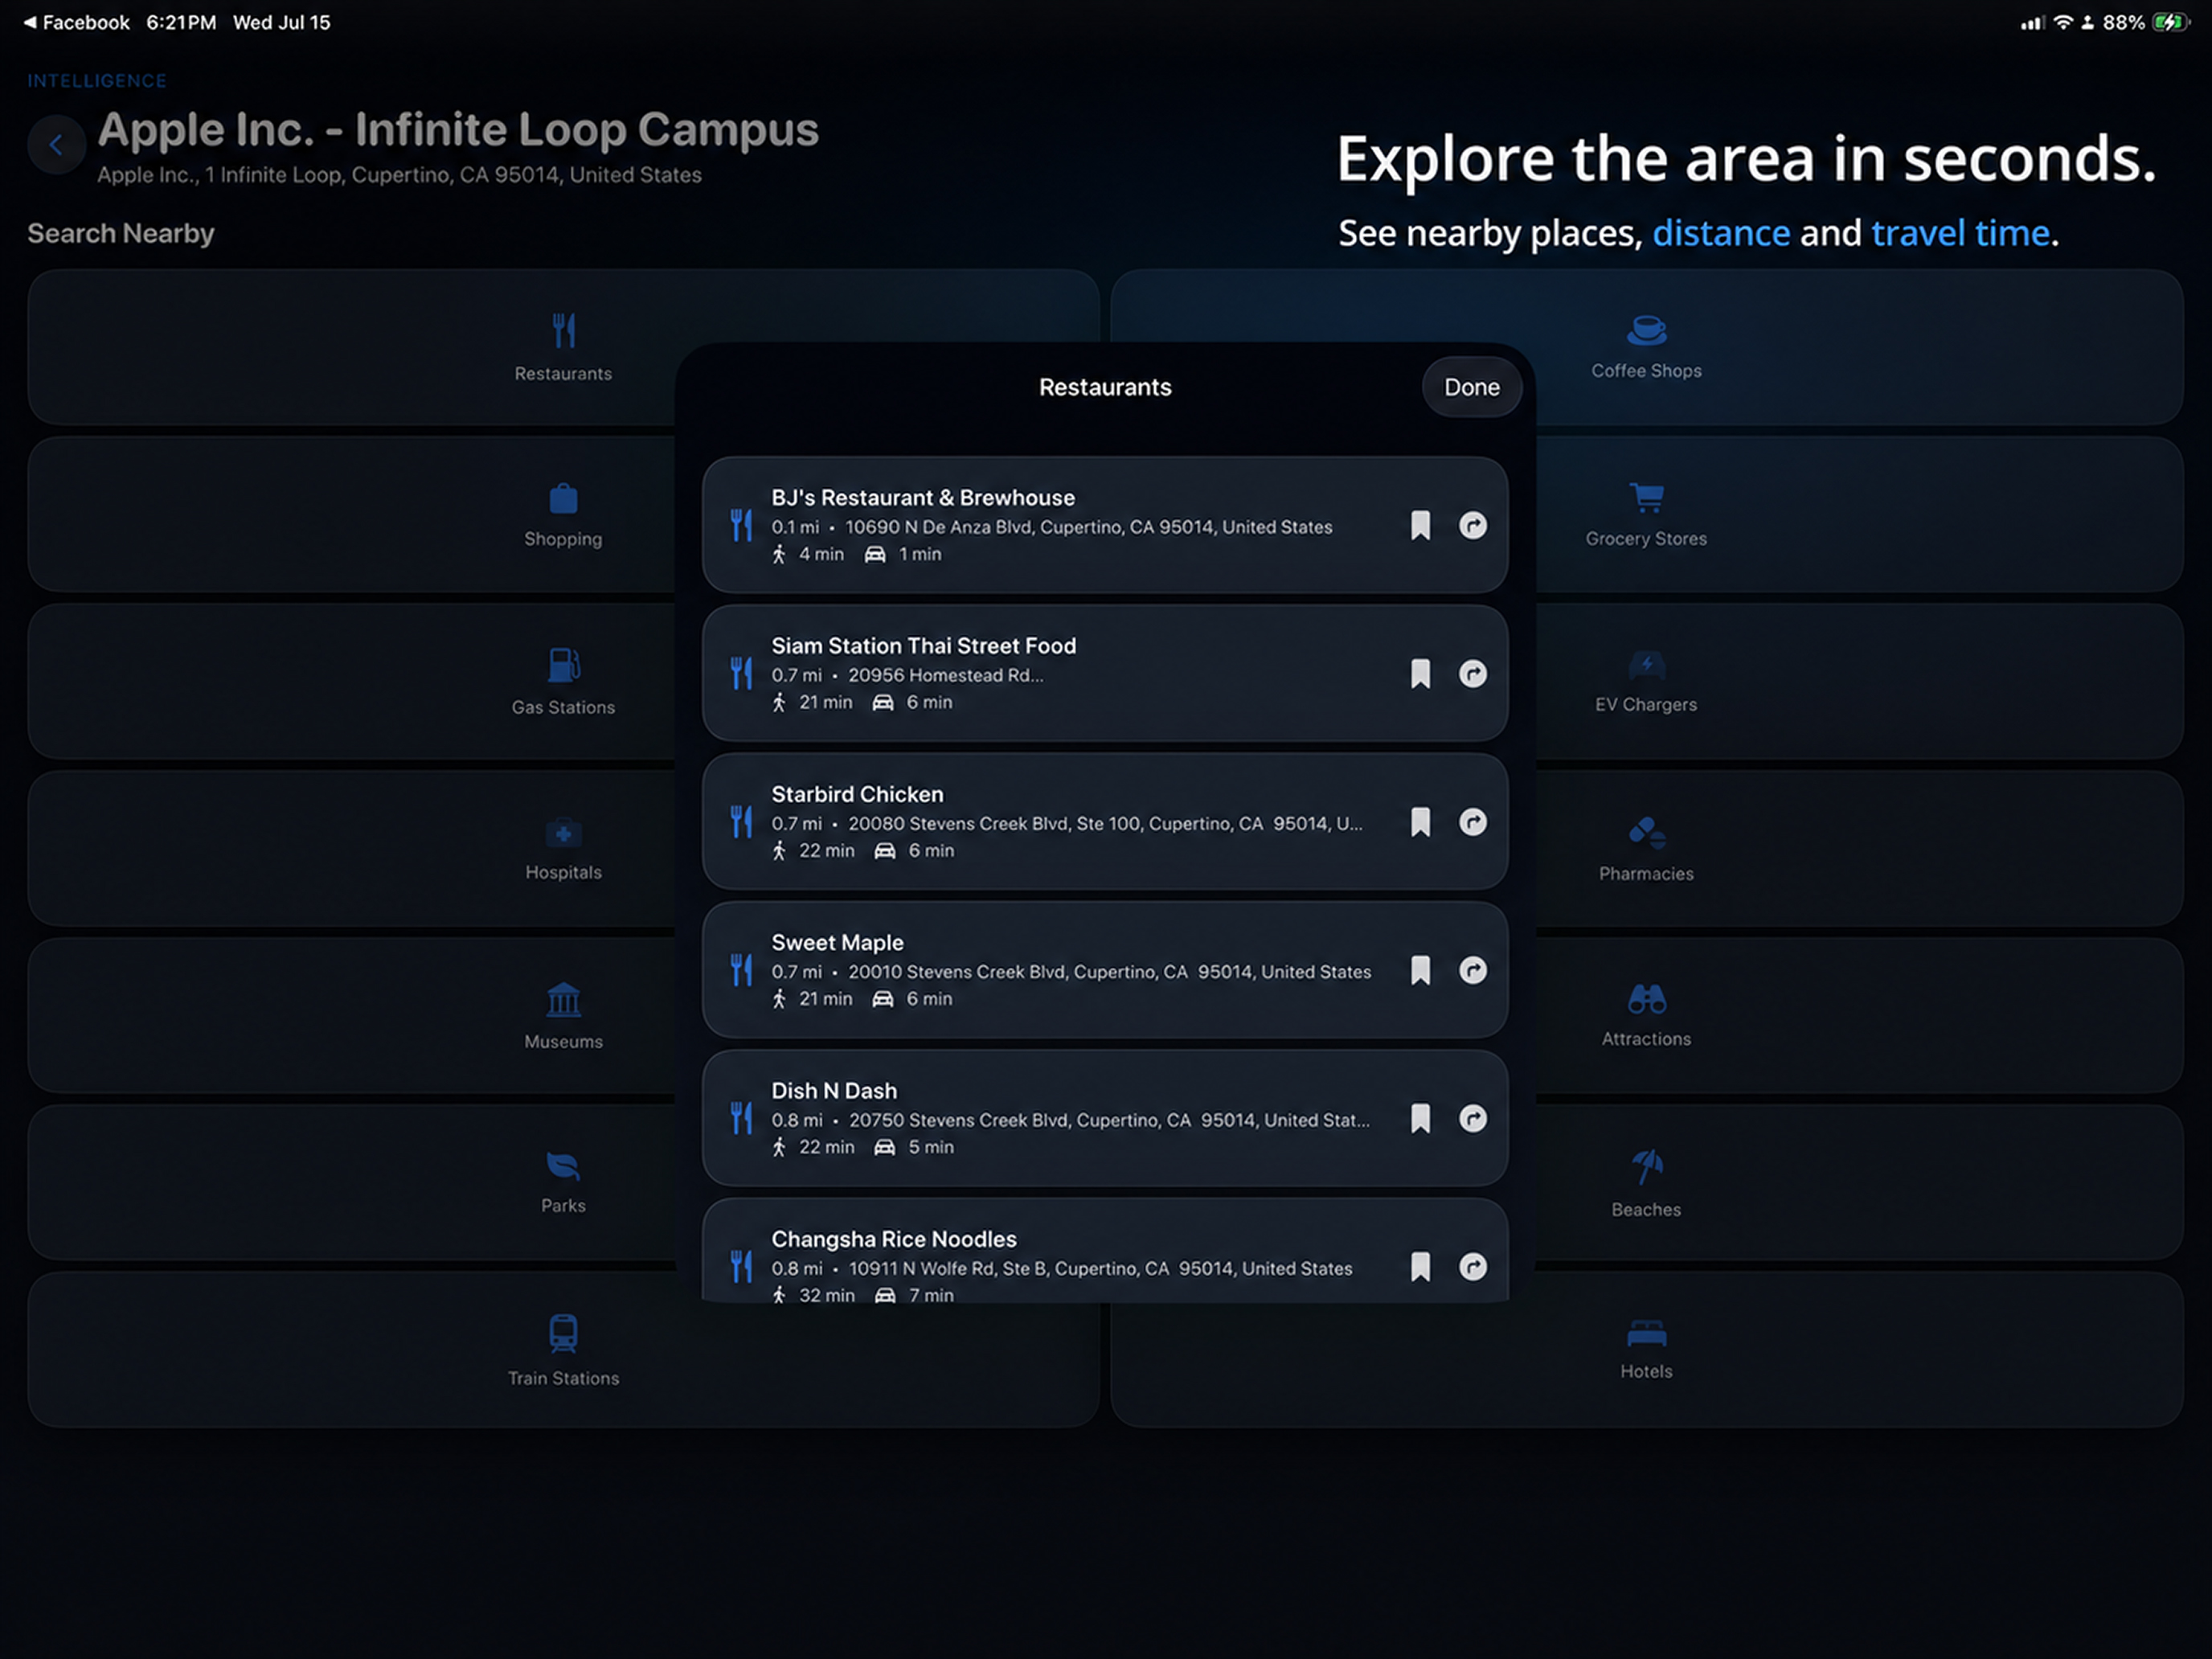Click the Grocery Stores label

point(1646,539)
